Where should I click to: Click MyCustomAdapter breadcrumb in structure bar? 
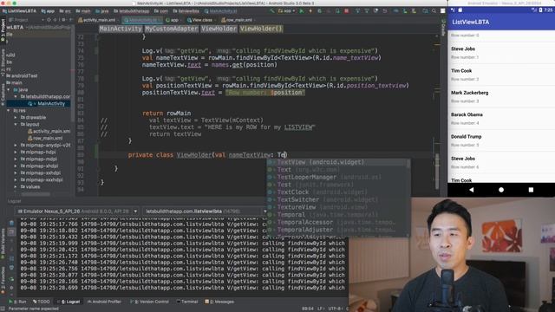[x=172, y=29]
